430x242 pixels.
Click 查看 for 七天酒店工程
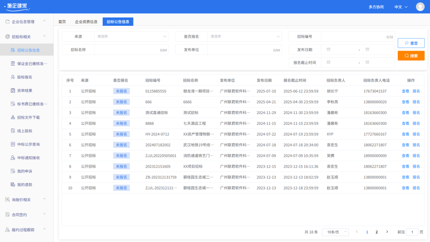(405, 123)
